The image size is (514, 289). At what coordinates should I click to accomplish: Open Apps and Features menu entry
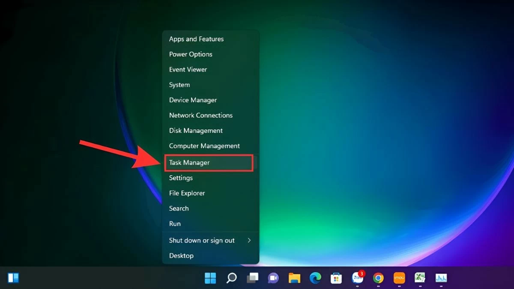pos(196,39)
